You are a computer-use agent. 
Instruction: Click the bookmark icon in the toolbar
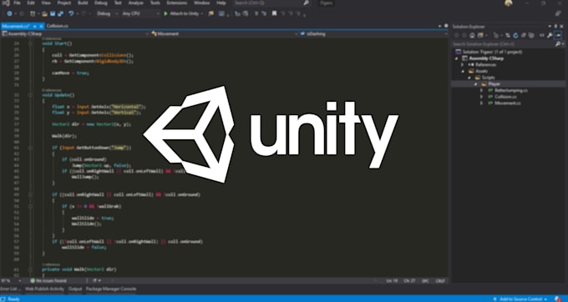274,13
